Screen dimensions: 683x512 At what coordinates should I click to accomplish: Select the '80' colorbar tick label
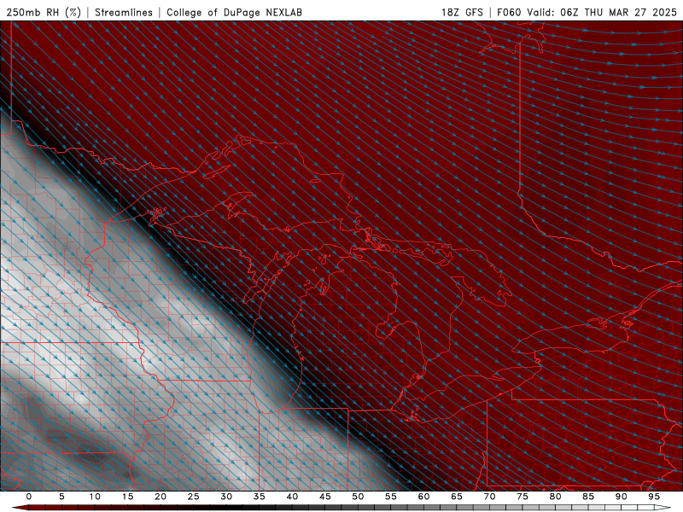(555, 497)
